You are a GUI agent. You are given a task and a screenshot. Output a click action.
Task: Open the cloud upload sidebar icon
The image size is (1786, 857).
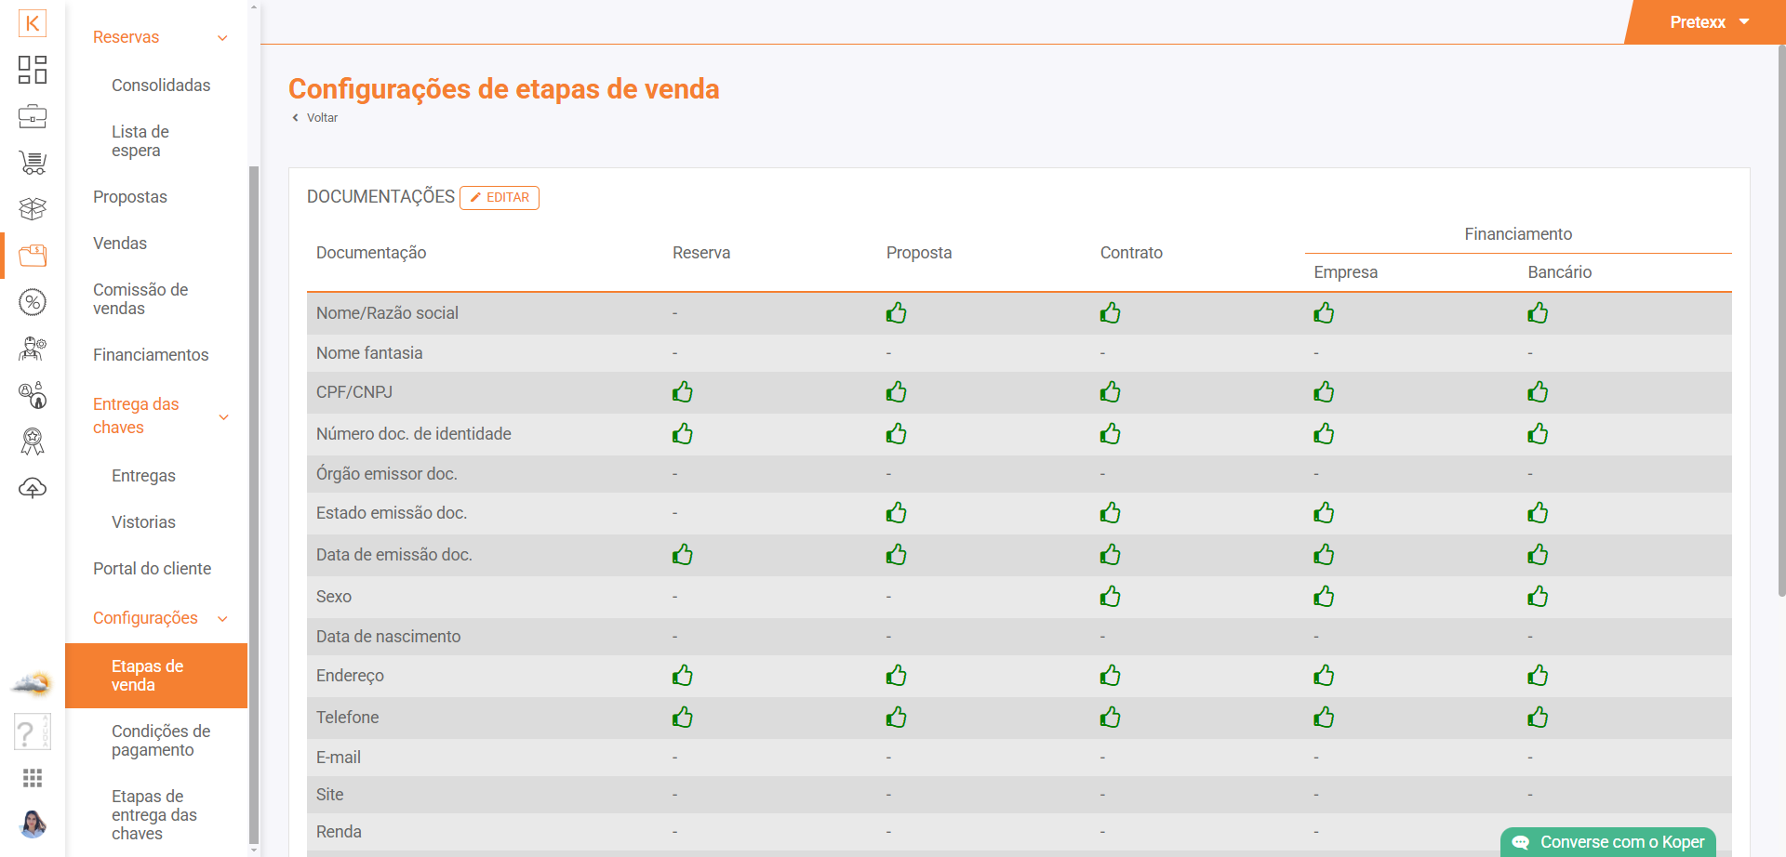[33, 488]
